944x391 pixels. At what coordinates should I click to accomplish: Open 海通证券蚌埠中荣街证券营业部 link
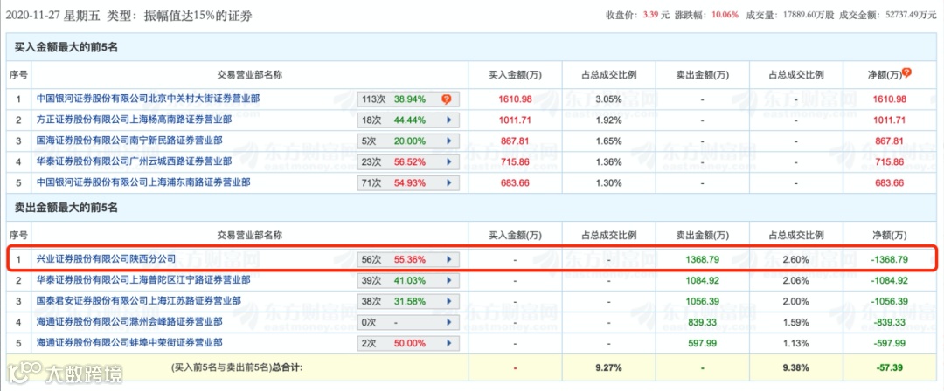(x=128, y=343)
